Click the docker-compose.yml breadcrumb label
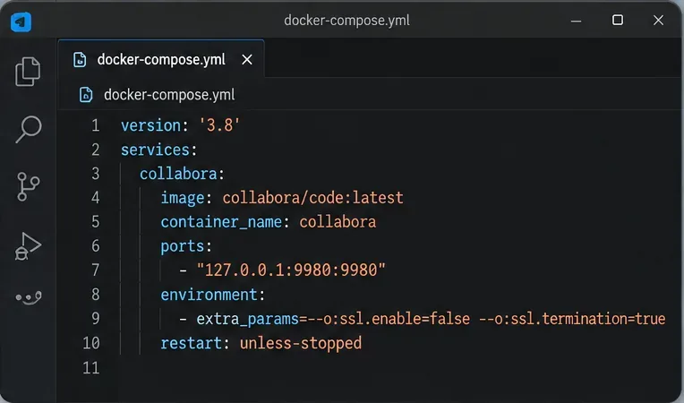684x403 pixels. (x=169, y=95)
